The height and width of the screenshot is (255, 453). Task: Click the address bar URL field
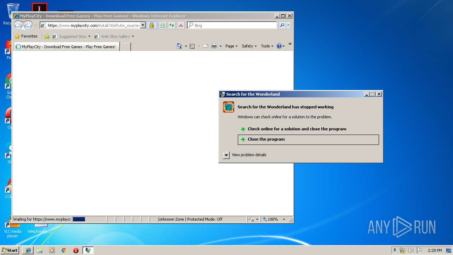93,25
